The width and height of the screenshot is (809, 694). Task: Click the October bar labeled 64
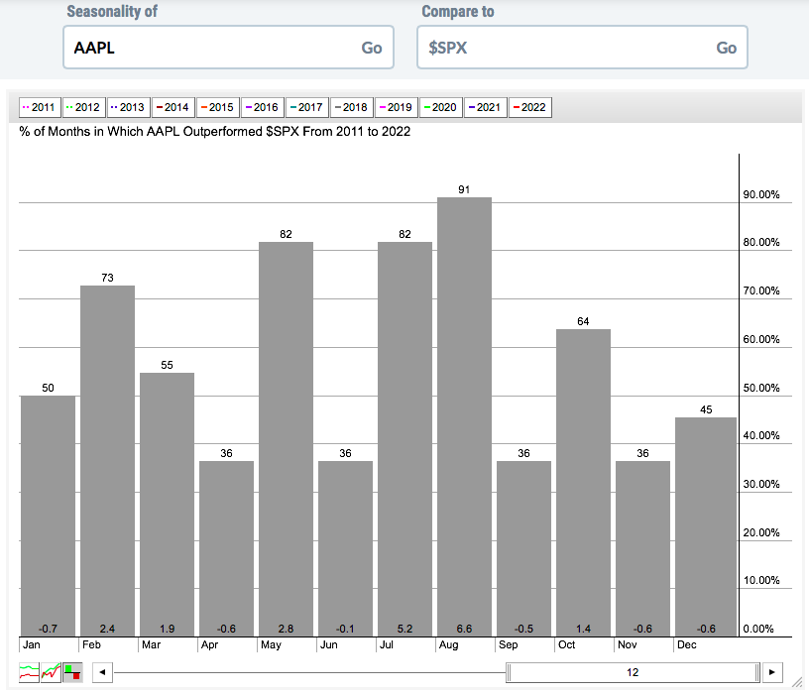coord(584,483)
